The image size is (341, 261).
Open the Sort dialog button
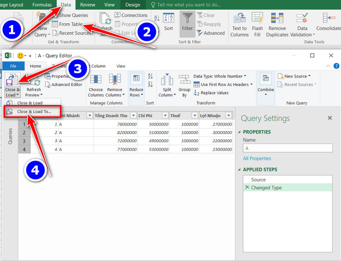(x=169, y=22)
